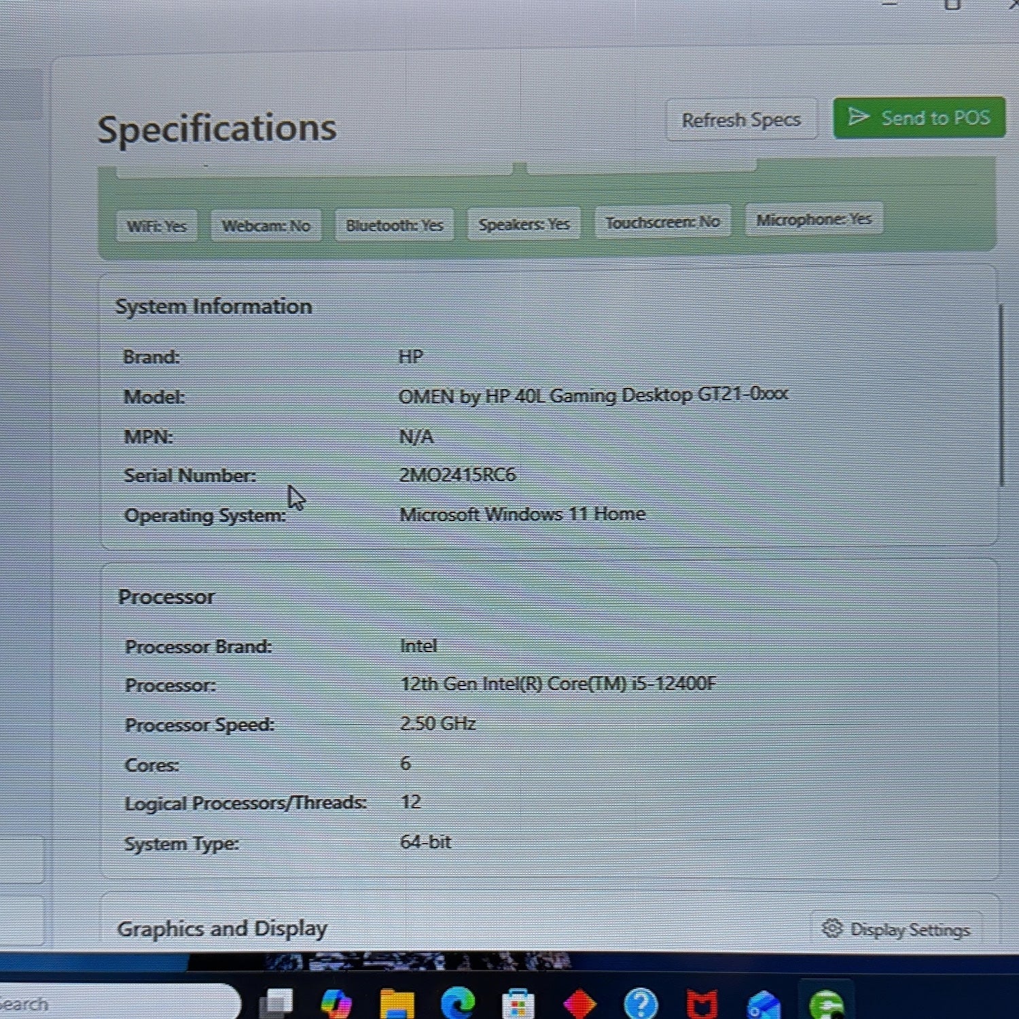Select the Processor Brand value "Intel"
The height and width of the screenshot is (1019, 1019).
click(x=418, y=645)
